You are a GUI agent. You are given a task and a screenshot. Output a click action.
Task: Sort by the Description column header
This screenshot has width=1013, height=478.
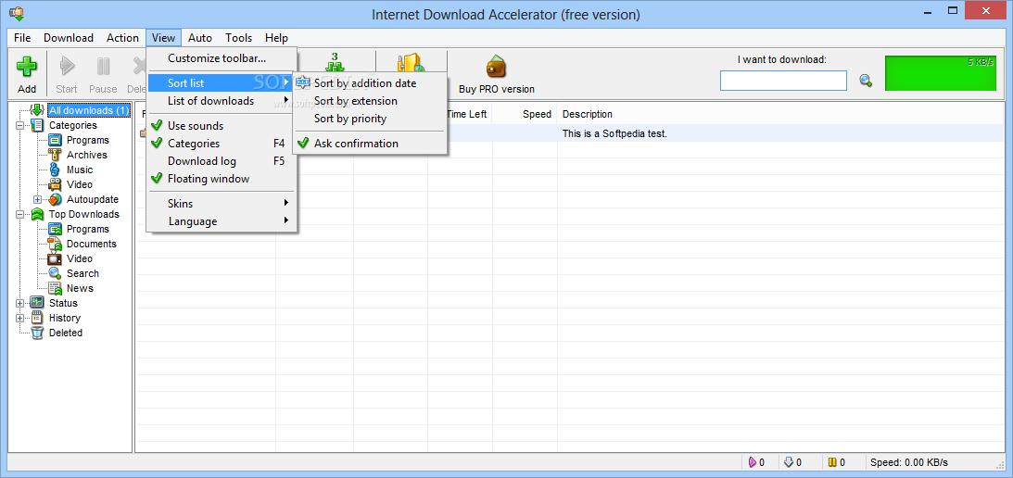coord(779,114)
